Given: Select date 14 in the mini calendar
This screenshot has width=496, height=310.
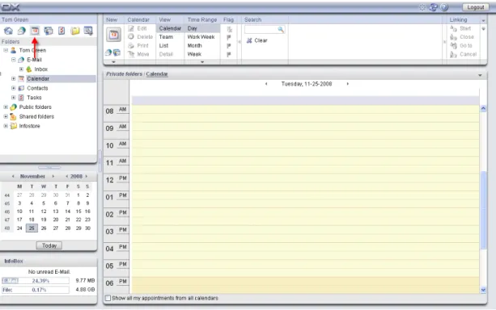Looking at the screenshot, I should click(x=67, y=212).
